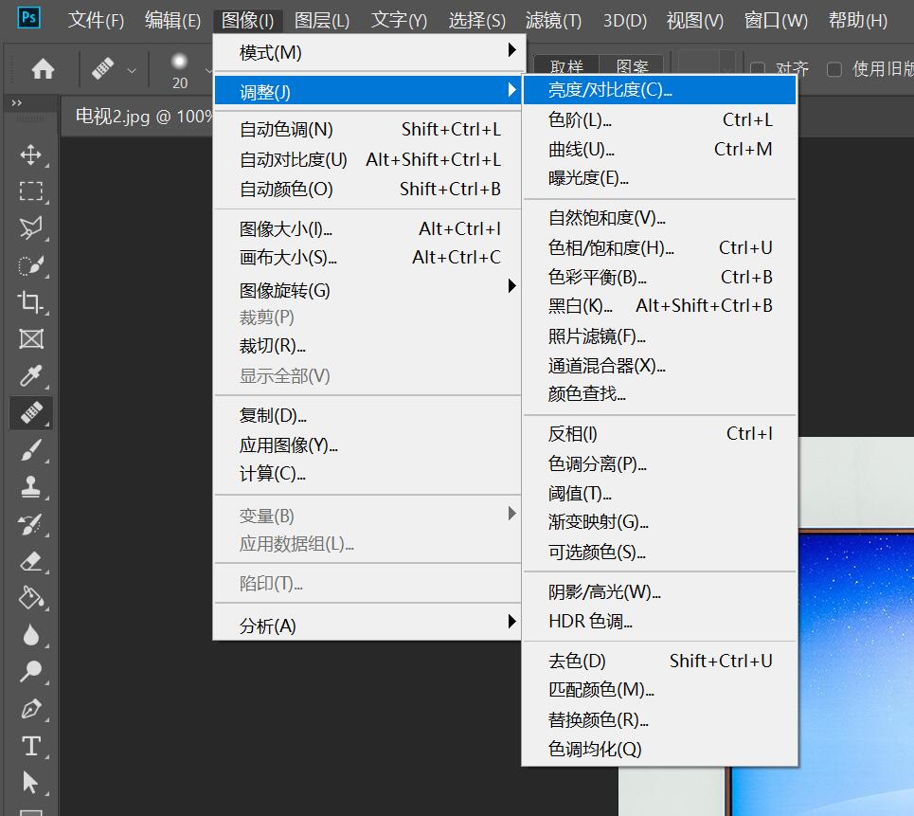
Task: Open the 图层(L) menu
Action: point(322,21)
